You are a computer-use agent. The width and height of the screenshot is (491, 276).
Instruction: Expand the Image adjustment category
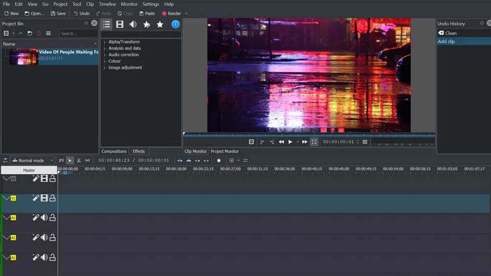pyautogui.click(x=104, y=67)
